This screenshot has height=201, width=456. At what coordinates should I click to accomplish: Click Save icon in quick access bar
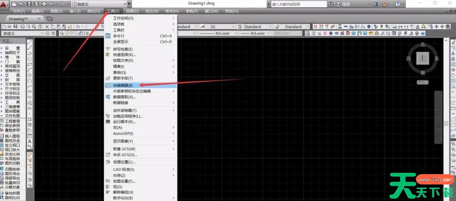click(29, 4)
